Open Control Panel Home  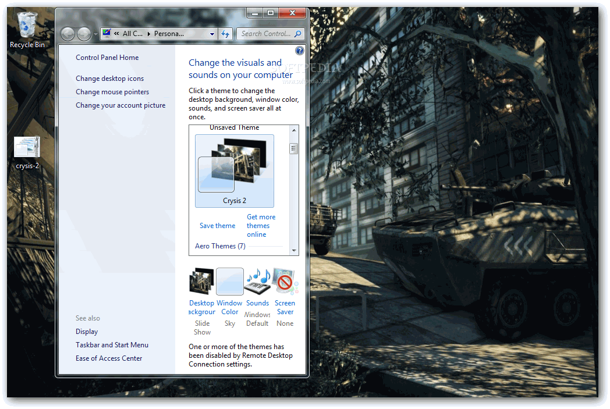click(107, 58)
